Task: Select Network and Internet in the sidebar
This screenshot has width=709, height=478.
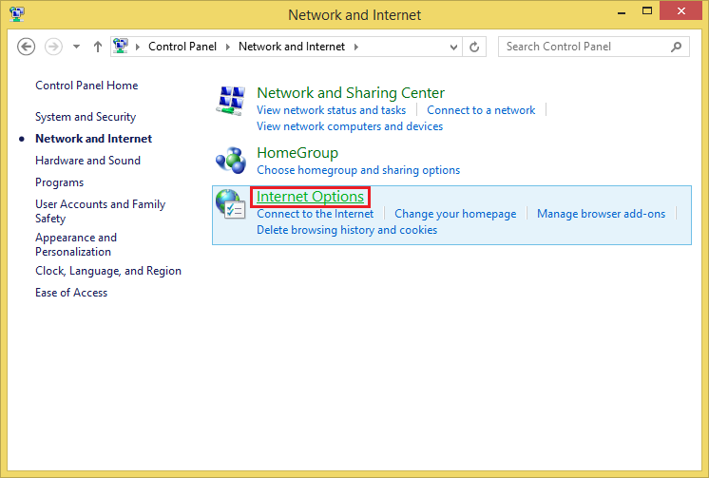Action: (x=93, y=139)
